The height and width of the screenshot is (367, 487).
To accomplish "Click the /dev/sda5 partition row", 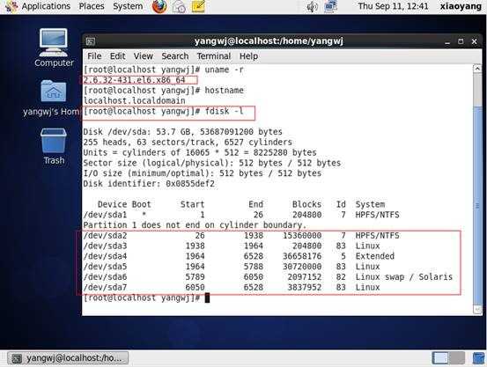I will [x=232, y=267].
